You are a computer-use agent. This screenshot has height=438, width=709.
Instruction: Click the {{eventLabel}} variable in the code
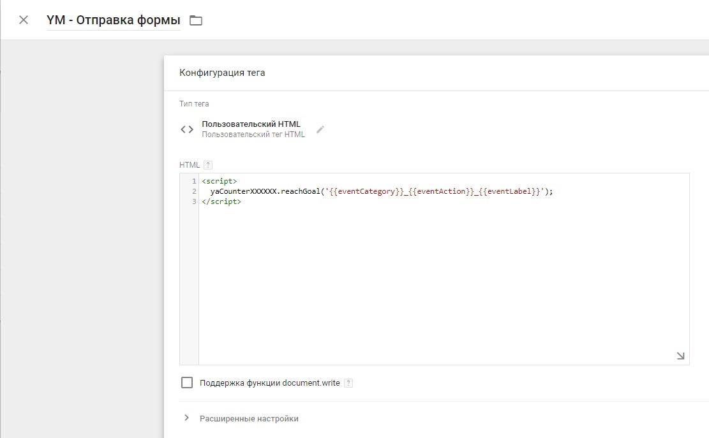(x=509, y=191)
